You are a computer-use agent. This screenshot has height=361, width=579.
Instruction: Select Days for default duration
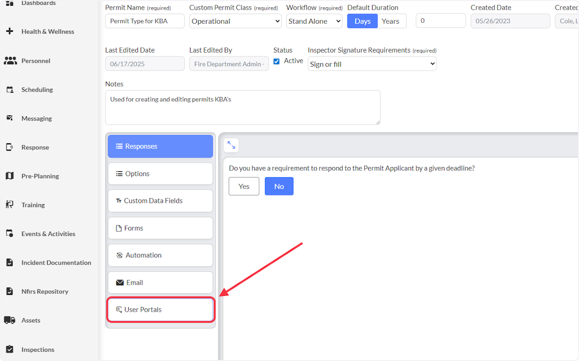click(x=362, y=21)
